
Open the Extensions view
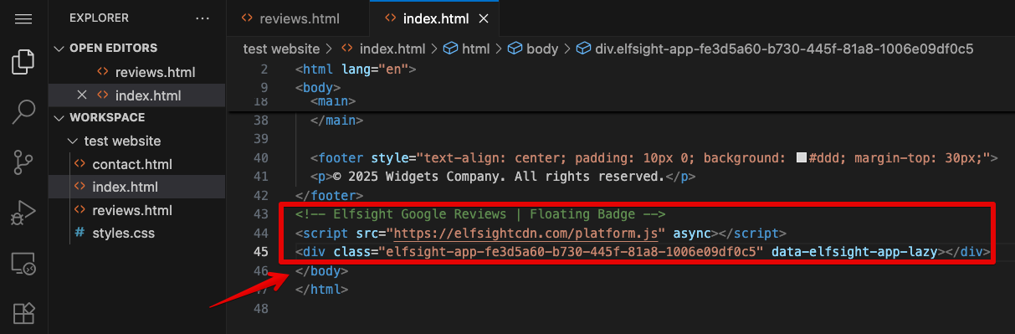click(x=23, y=313)
